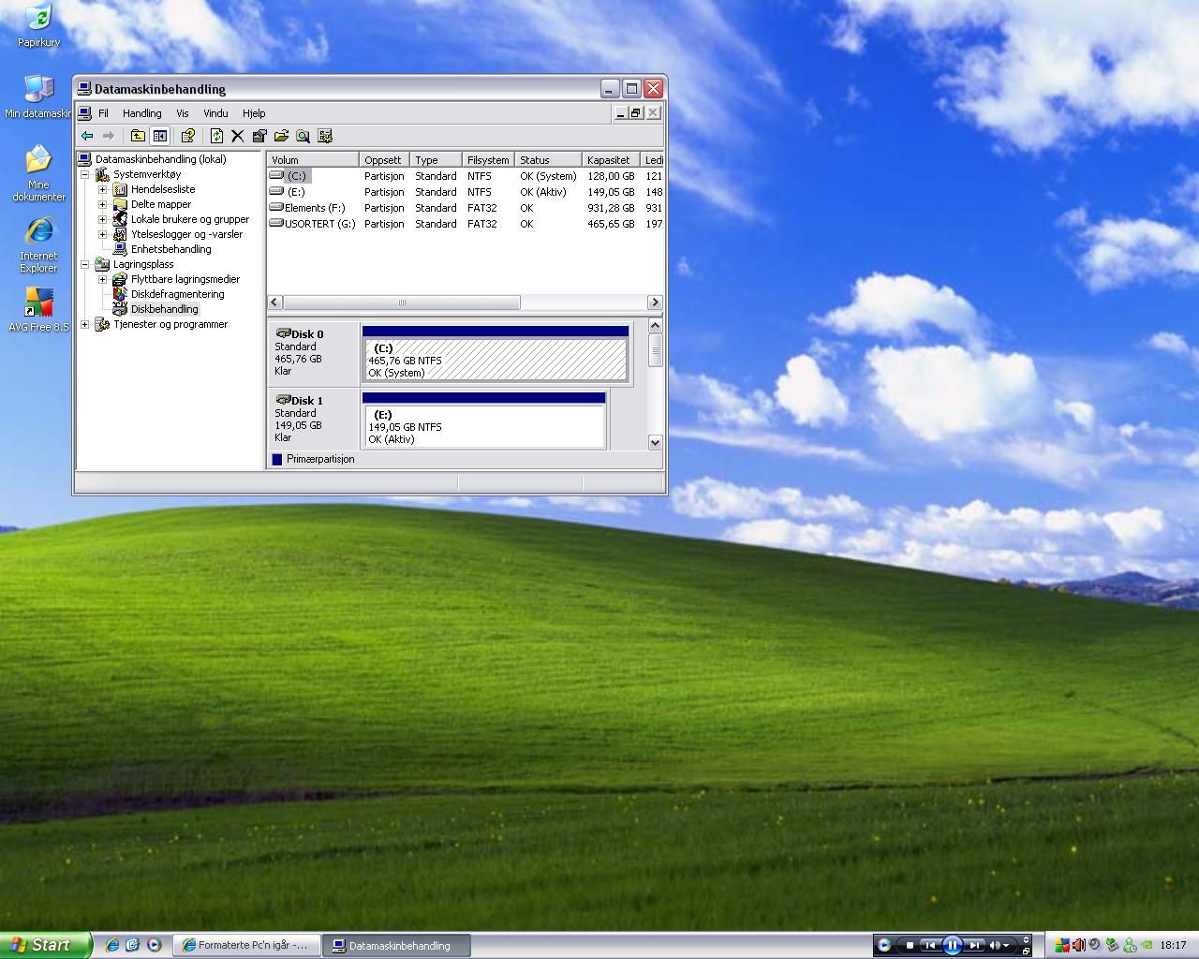Open the Help properties toolbar icon
This screenshot has height=959, width=1199.
pyautogui.click(x=187, y=136)
